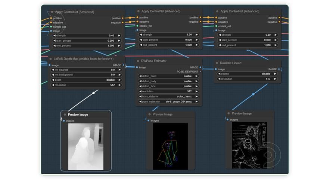Viewport: 336px width, 180px height.
Task: Collapse the LeReS Depth Map node via its title dot
Action: pyautogui.click(x=51, y=59)
